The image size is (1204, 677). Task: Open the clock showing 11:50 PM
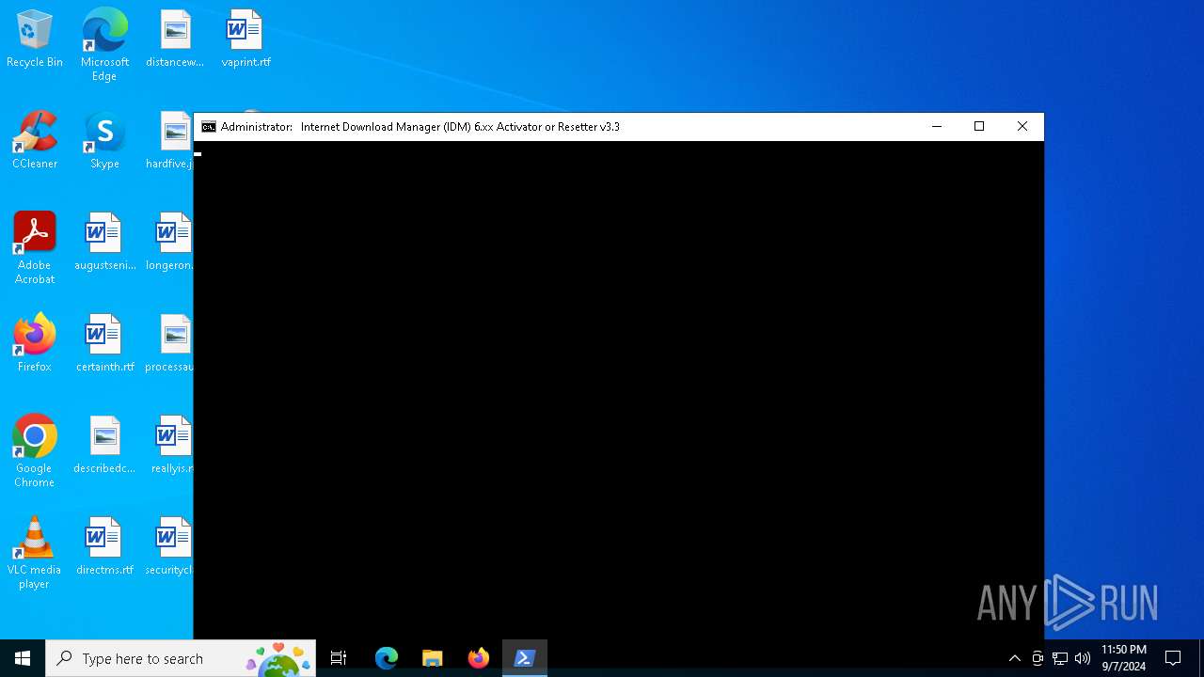tap(1124, 658)
